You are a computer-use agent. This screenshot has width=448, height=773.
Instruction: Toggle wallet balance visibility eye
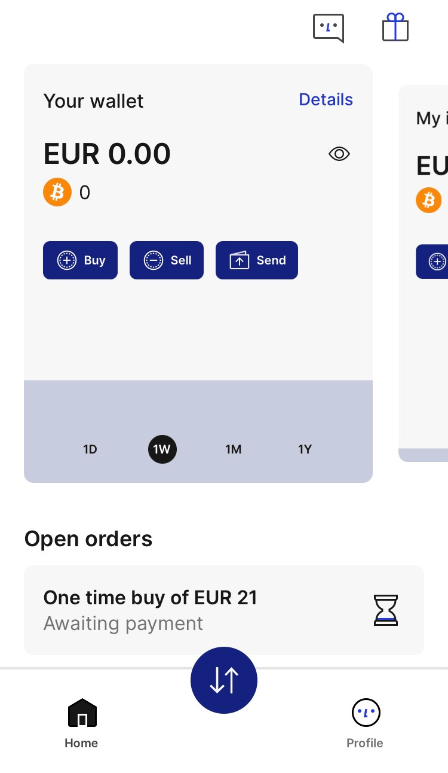coord(339,154)
